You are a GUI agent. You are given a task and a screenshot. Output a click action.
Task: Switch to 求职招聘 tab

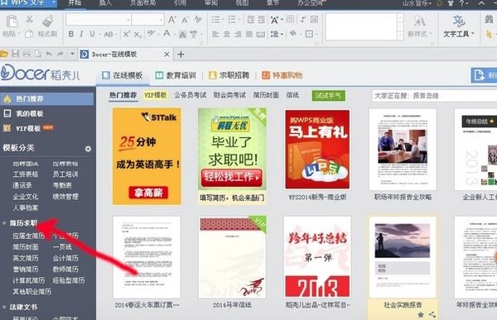(229, 75)
